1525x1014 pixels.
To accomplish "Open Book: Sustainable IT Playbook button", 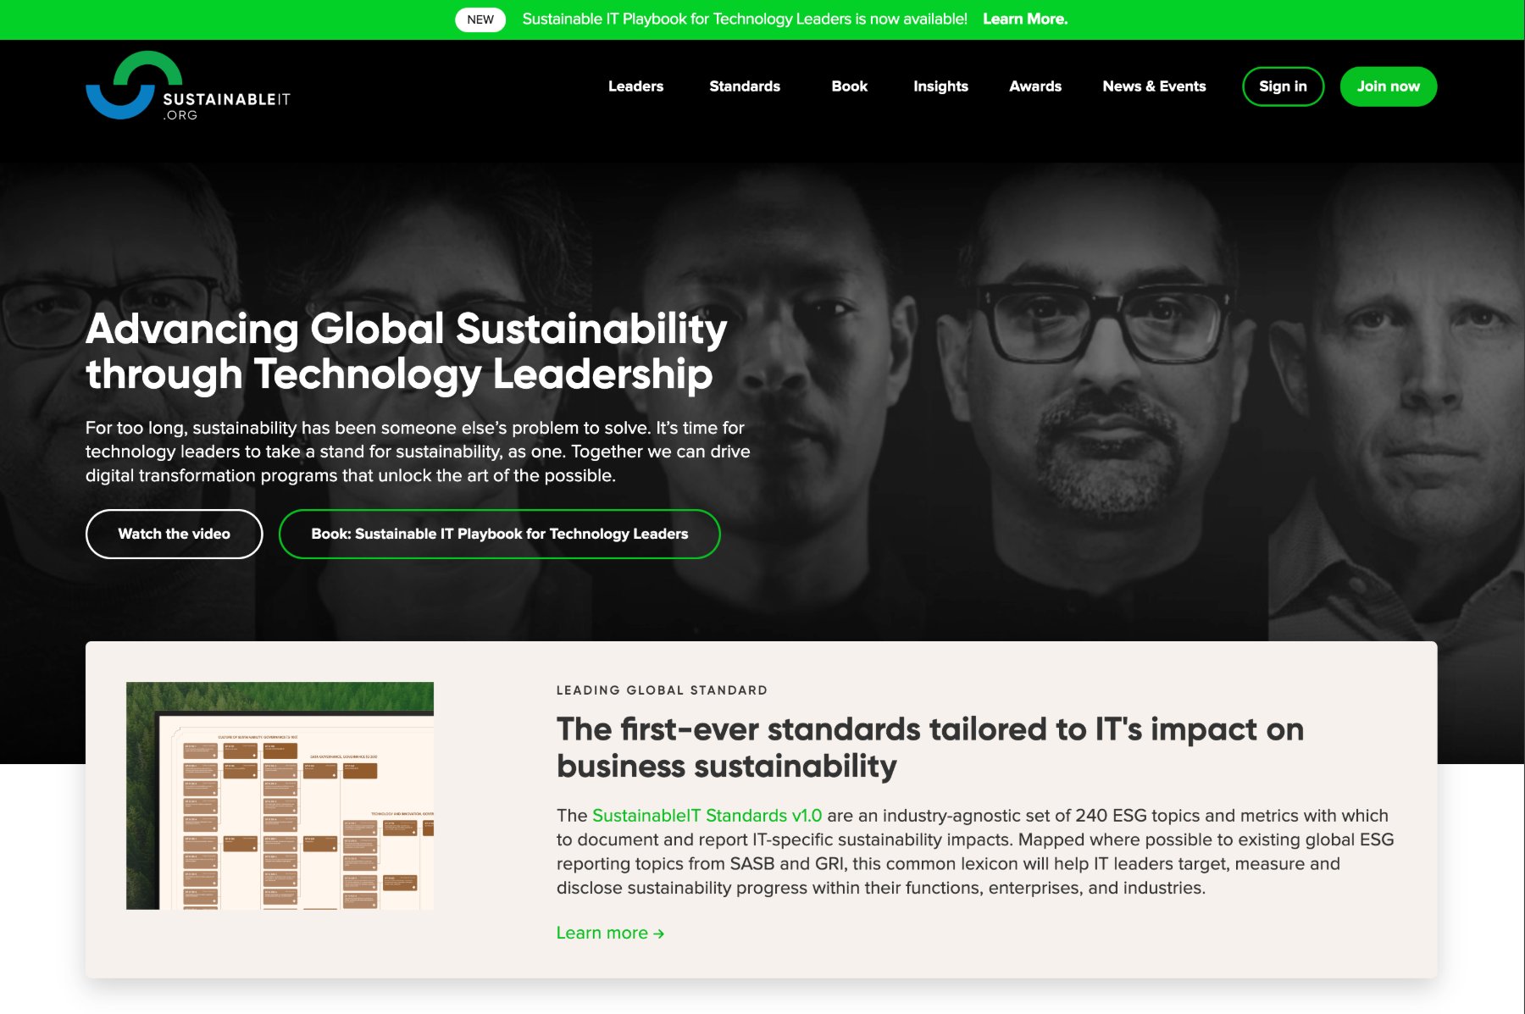I will (x=499, y=534).
